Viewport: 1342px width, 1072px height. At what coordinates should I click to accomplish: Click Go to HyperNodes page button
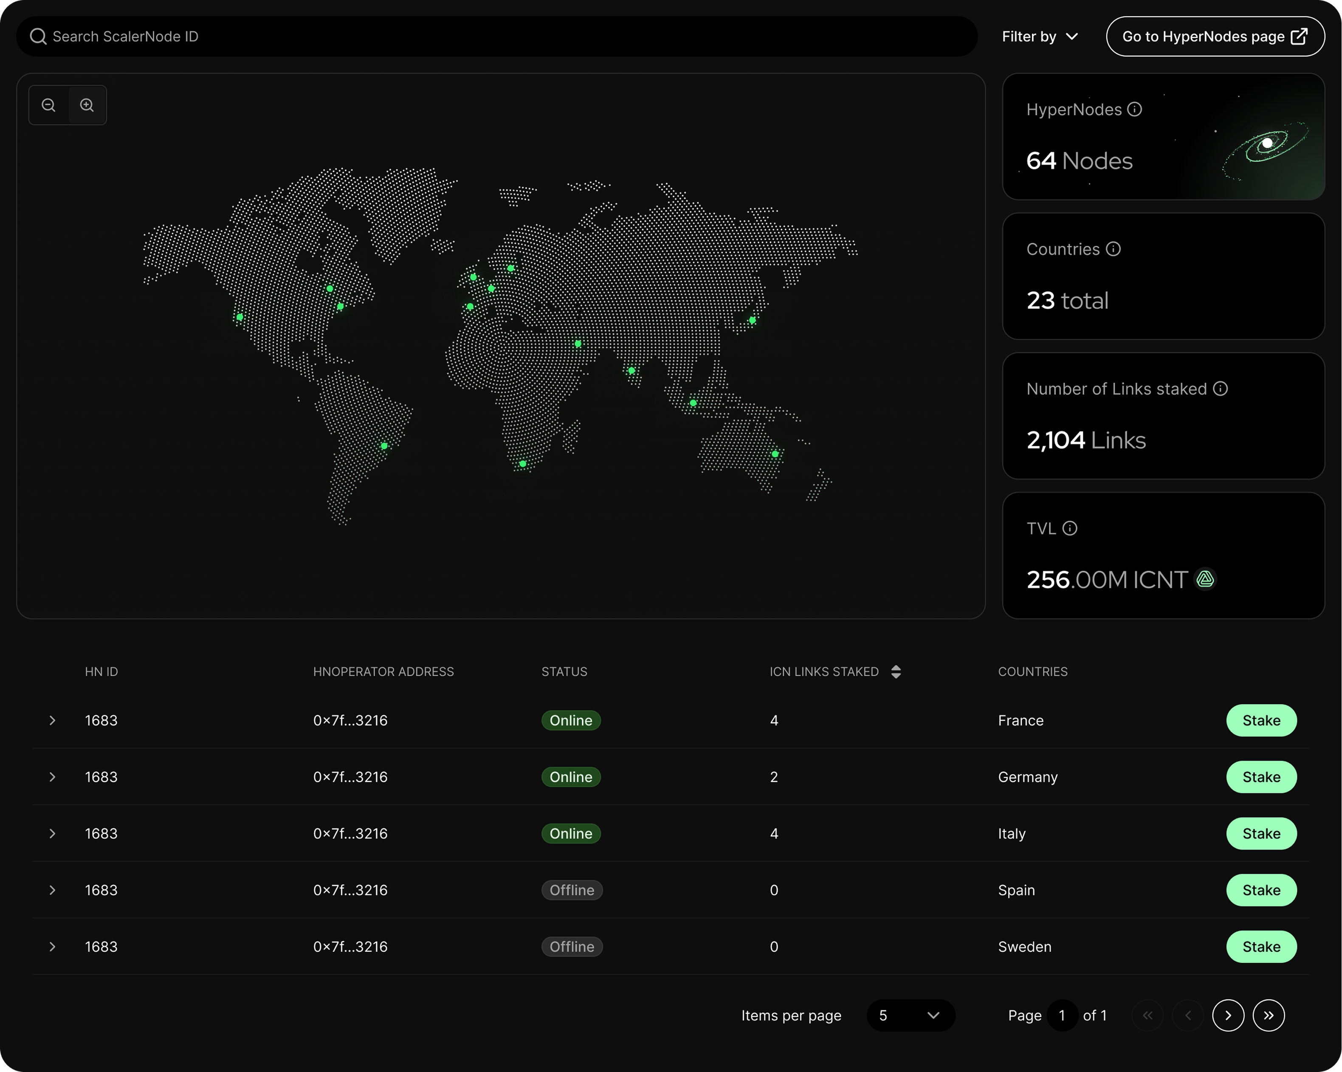coord(1215,37)
